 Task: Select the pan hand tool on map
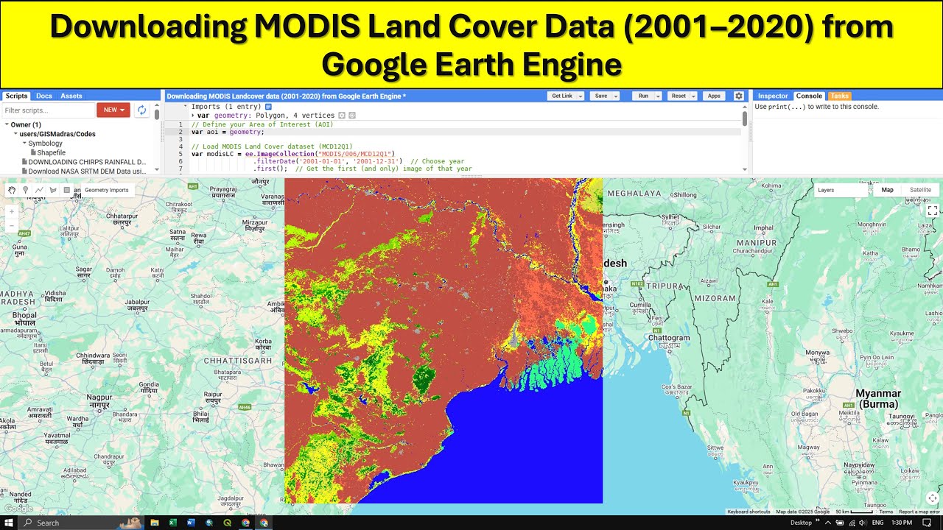(13, 190)
